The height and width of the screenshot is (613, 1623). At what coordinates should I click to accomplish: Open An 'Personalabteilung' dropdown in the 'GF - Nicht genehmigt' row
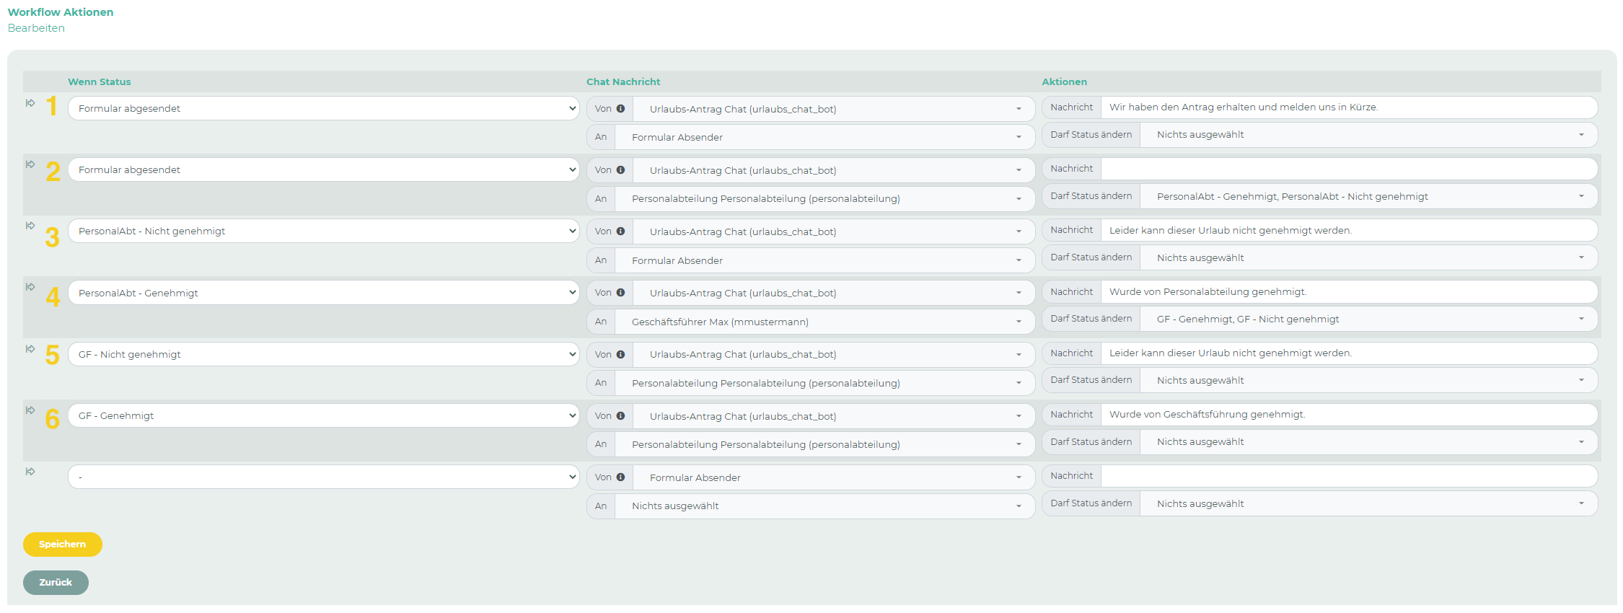tap(824, 383)
